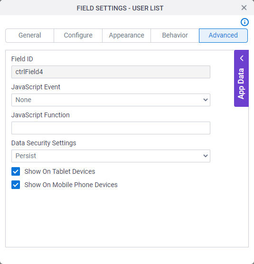Expand the App Data panel chevron
Screen dimensions: 254x264
pos(242,58)
